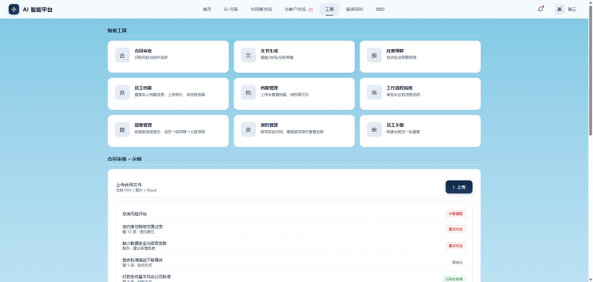Image resolution: width=593 pixels, height=282 pixels.
Task: Click the 智能工具 section heading
Action: (117, 30)
